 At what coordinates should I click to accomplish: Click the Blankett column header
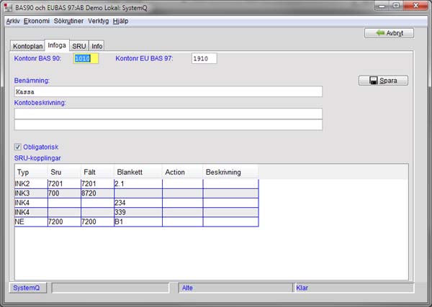point(138,173)
